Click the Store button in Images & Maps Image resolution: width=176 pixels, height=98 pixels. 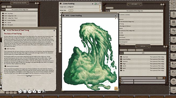click(x=9, y=7)
